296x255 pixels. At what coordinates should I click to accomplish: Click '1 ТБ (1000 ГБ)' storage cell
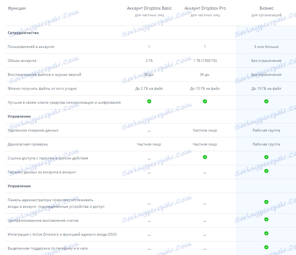pos(205,61)
